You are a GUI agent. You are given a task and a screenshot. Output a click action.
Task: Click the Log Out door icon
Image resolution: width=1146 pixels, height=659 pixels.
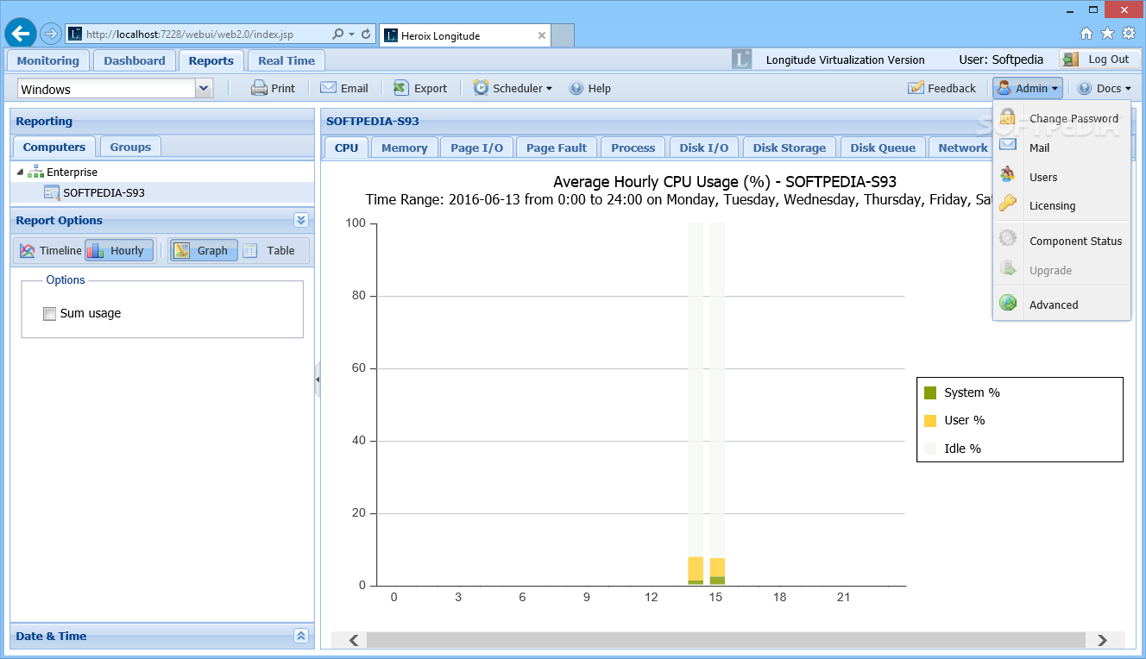pyautogui.click(x=1071, y=59)
